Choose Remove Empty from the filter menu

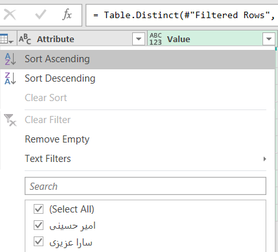[137, 139]
